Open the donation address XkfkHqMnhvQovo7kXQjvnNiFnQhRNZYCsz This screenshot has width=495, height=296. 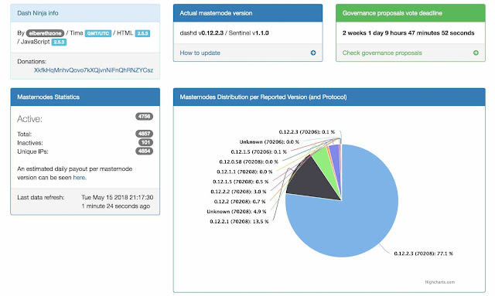pyautogui.click(x=94, y=70)
